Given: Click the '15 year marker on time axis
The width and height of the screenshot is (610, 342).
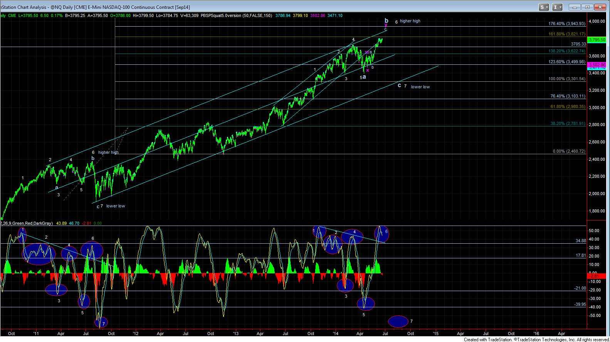Looking at the screenshot, I should (436, 333).
